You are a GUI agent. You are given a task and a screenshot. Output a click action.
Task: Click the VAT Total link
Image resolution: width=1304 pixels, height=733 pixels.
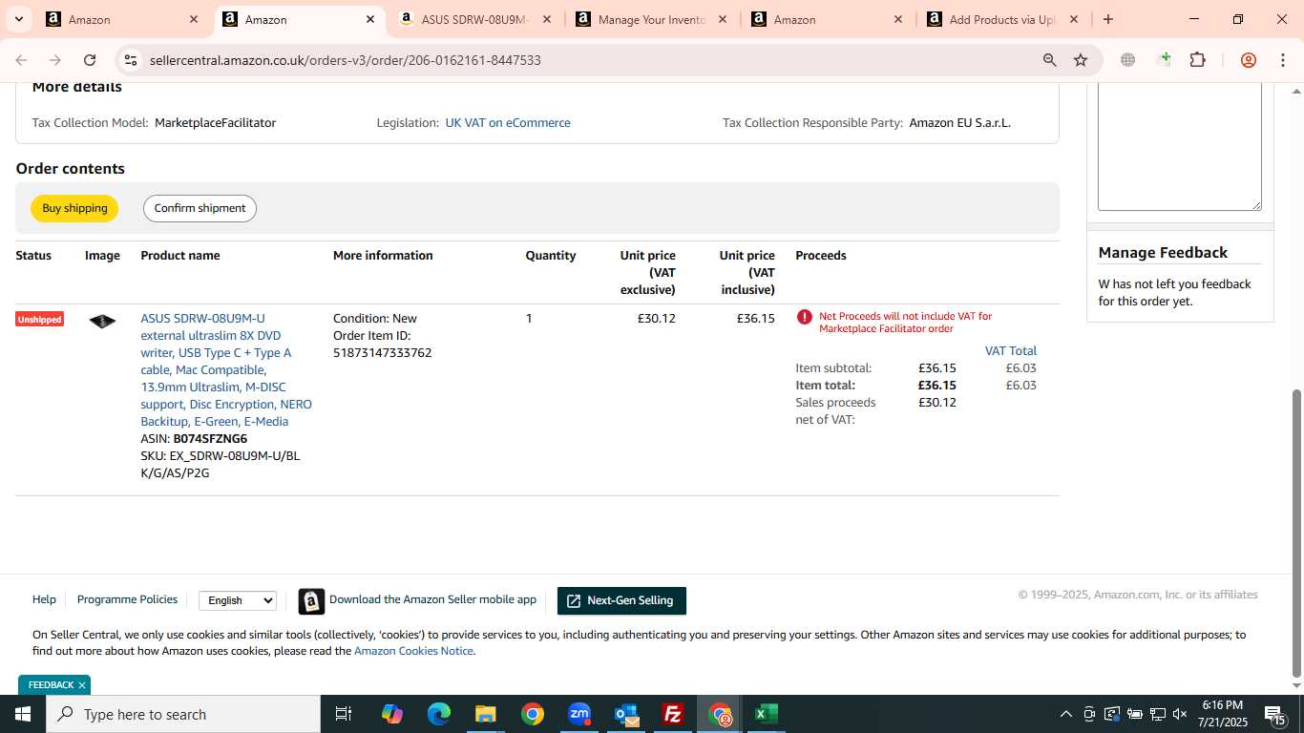click(x=1010, y=351)
